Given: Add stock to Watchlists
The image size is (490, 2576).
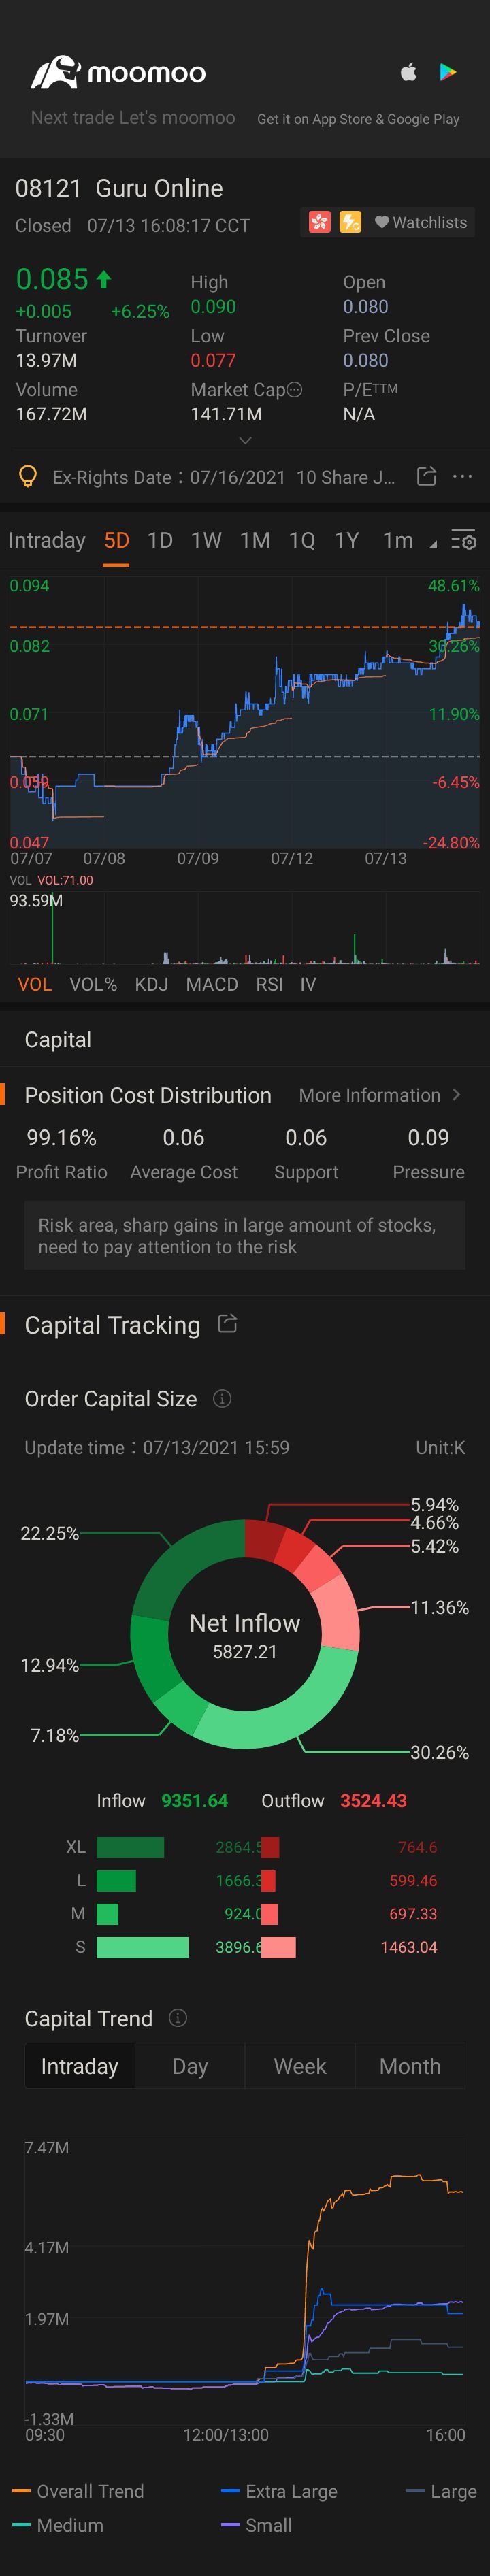Looking at the screenshot, I should (x=421, y=222).
